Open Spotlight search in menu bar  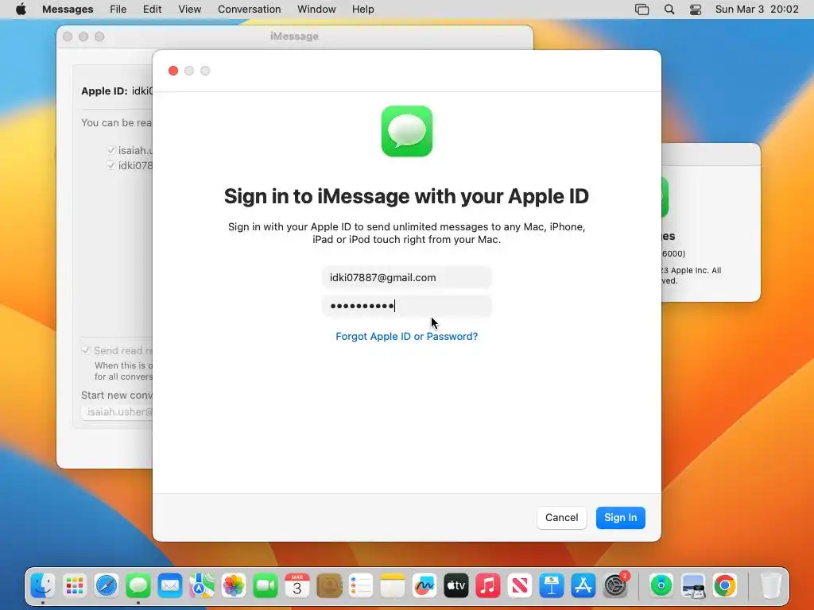pyautogui.click(x=669, y=10)
